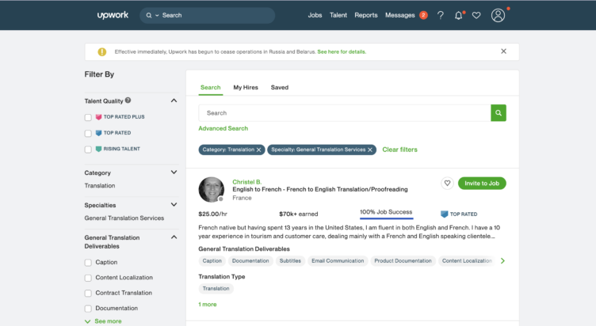The image size is (596, 326).
Task: Enable the Top Rated Plus checkbox
Action: (89, 117)
